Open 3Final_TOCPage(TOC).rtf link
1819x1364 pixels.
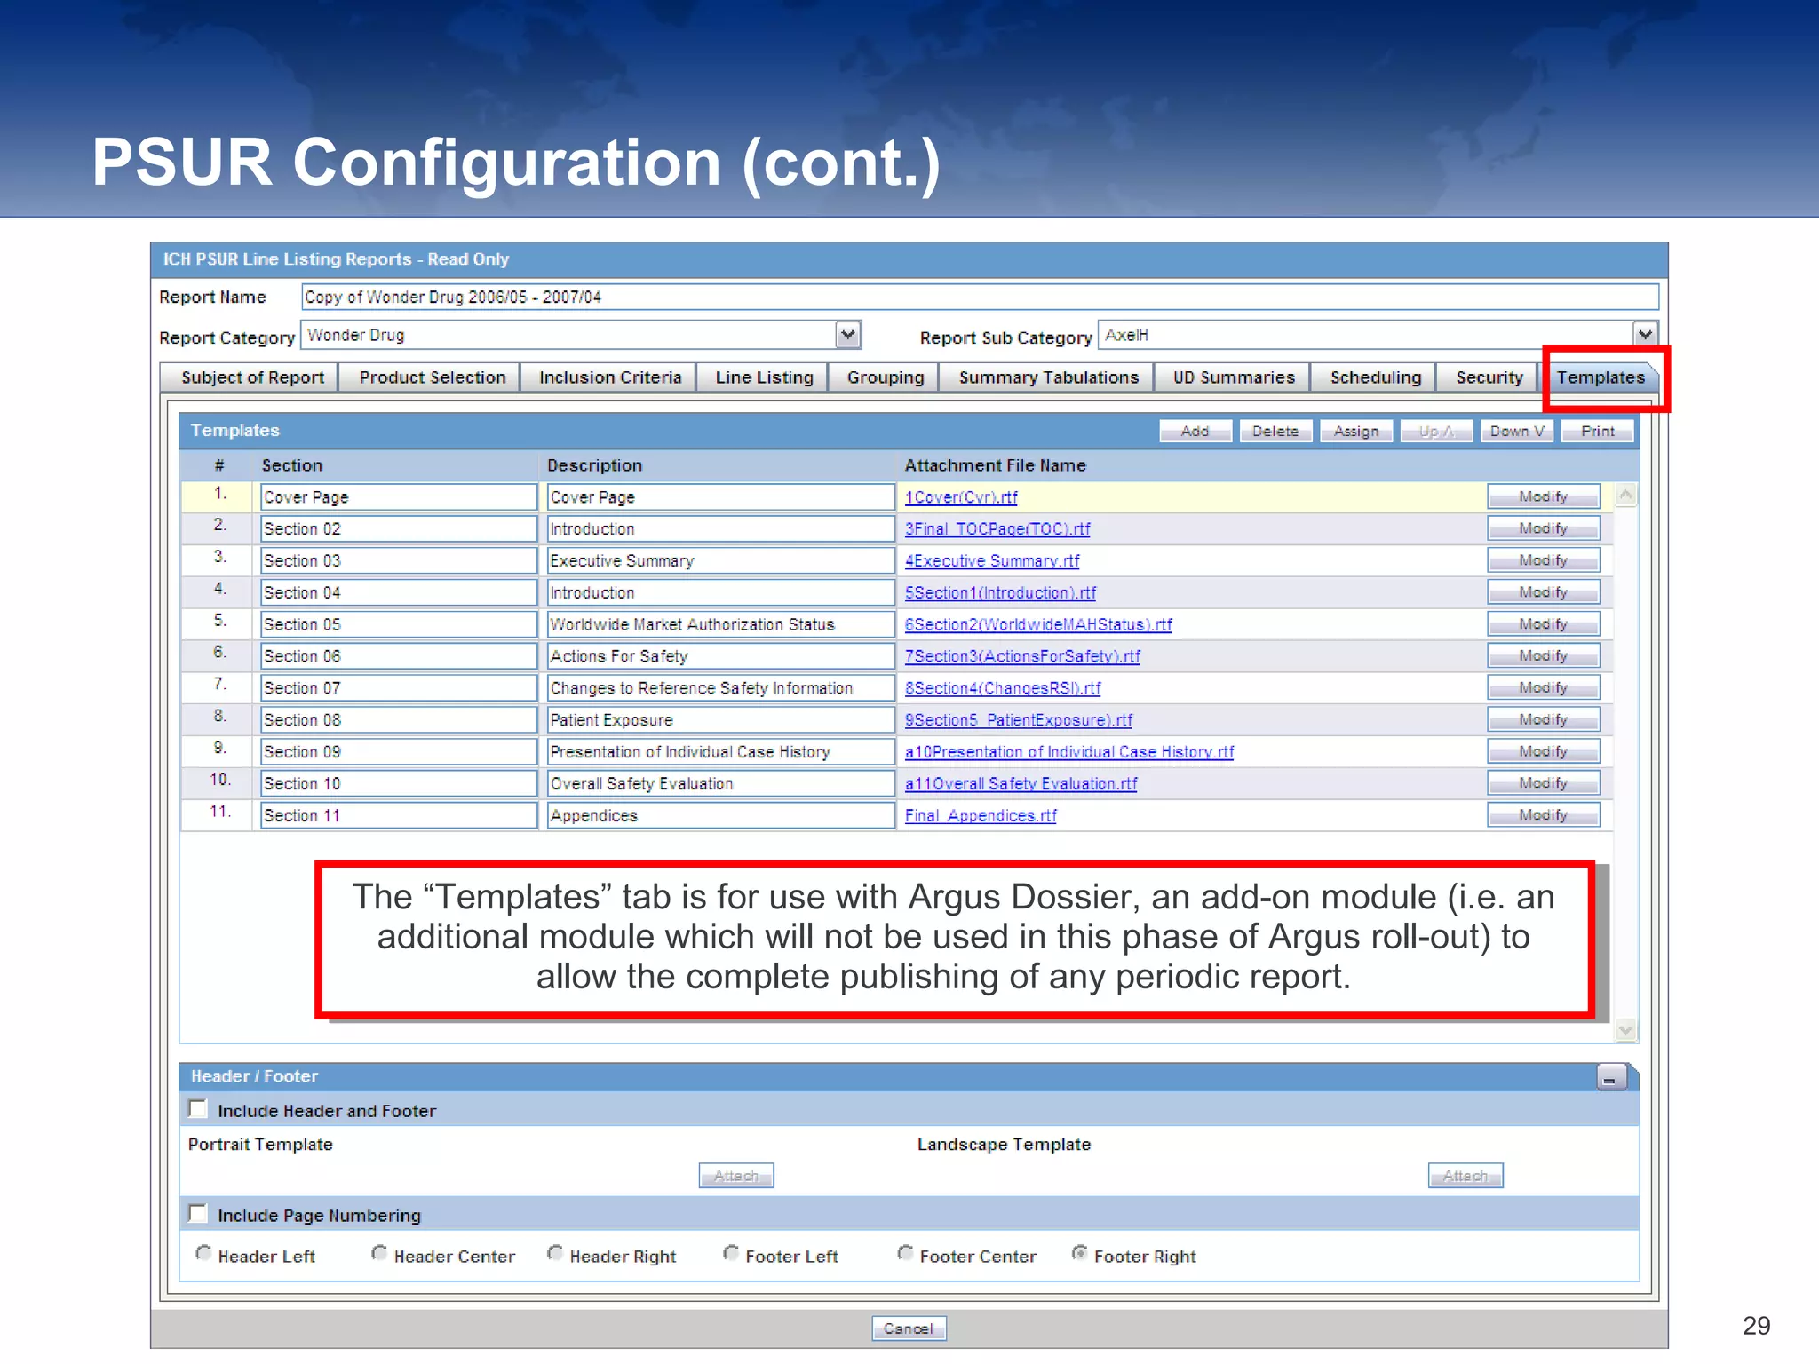(997, 529)
